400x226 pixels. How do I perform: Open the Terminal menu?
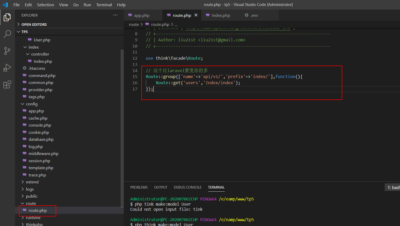[104, 5]
